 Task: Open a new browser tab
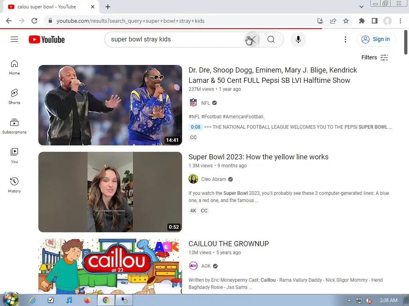108,7
